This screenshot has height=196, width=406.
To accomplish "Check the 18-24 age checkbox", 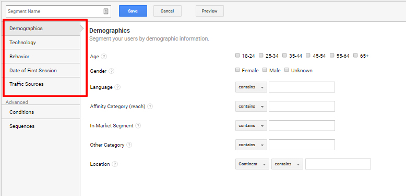I will point(237,55).
